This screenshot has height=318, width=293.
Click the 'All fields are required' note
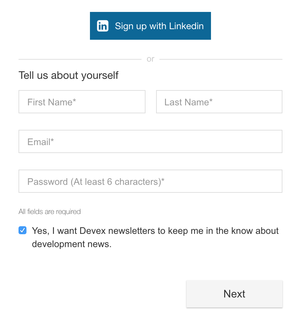tap(50, 212)
